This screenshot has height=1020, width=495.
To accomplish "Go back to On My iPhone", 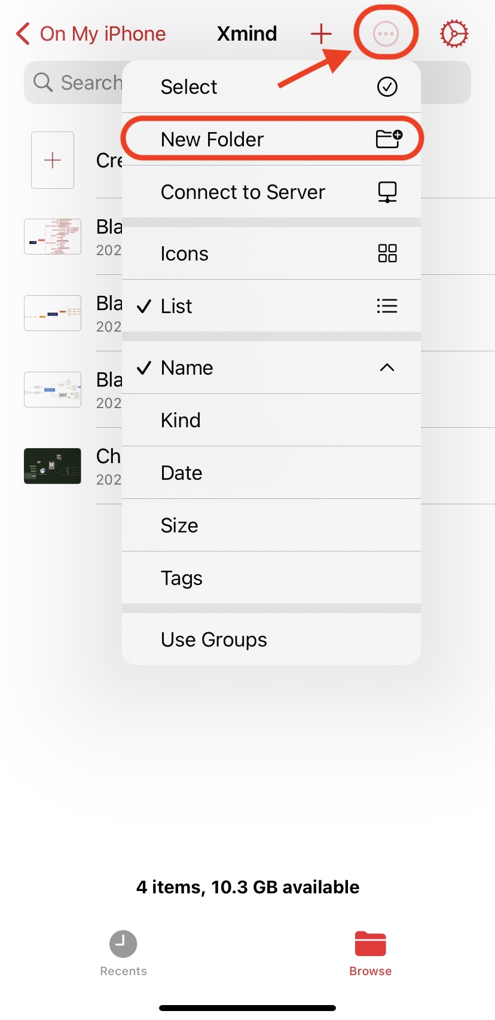I will pos(91,34).
